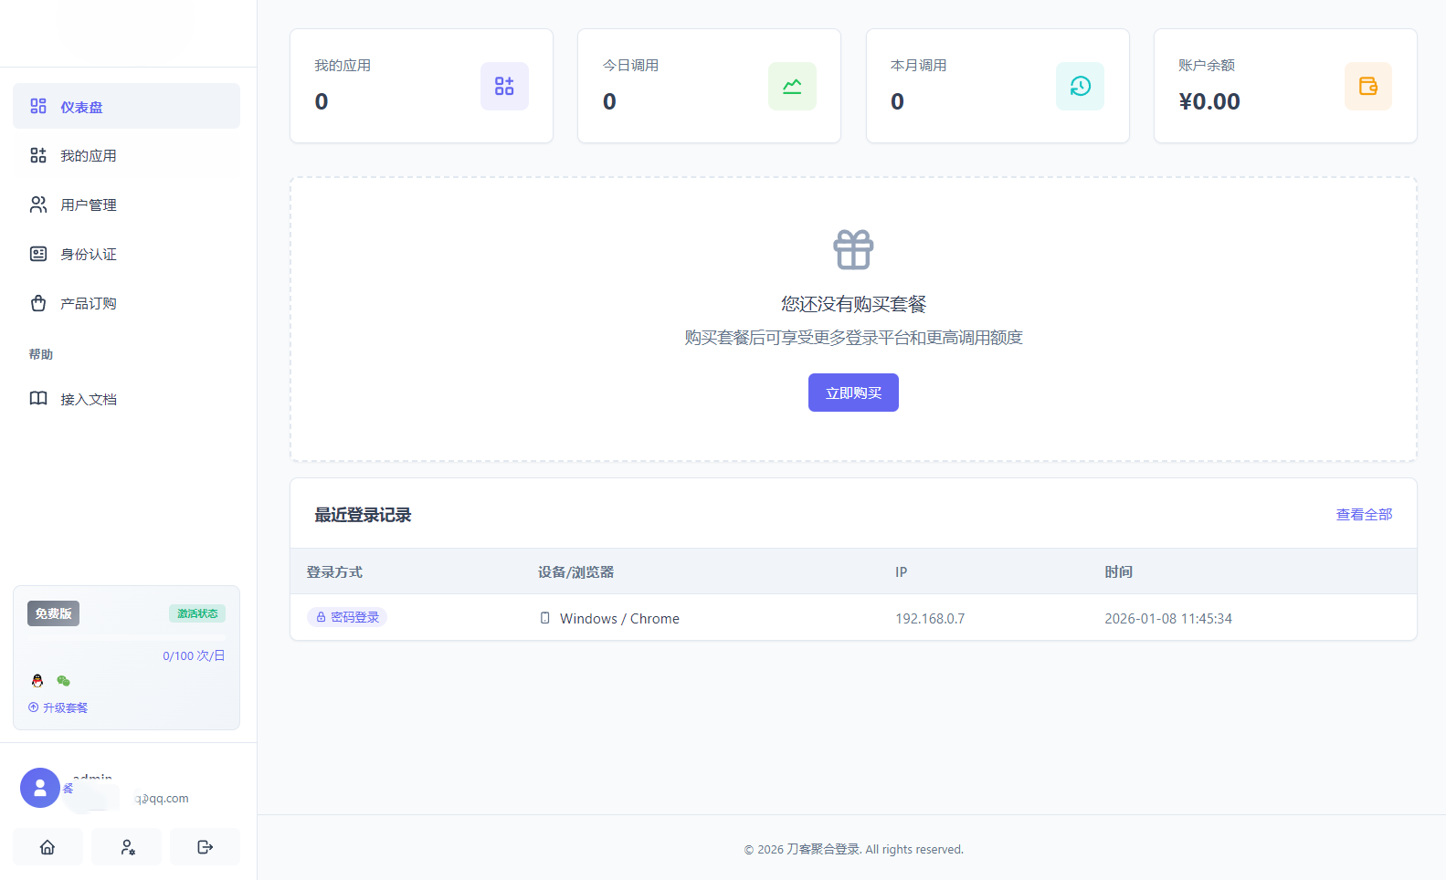This screenshot has height=880, width=1446.
Task: Open the 查看全部 link
Action: tap(1364, 515)
